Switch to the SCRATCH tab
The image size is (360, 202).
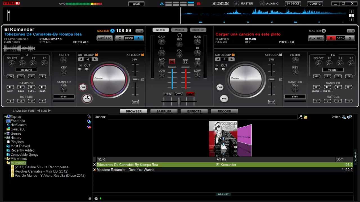click(198, 30)
